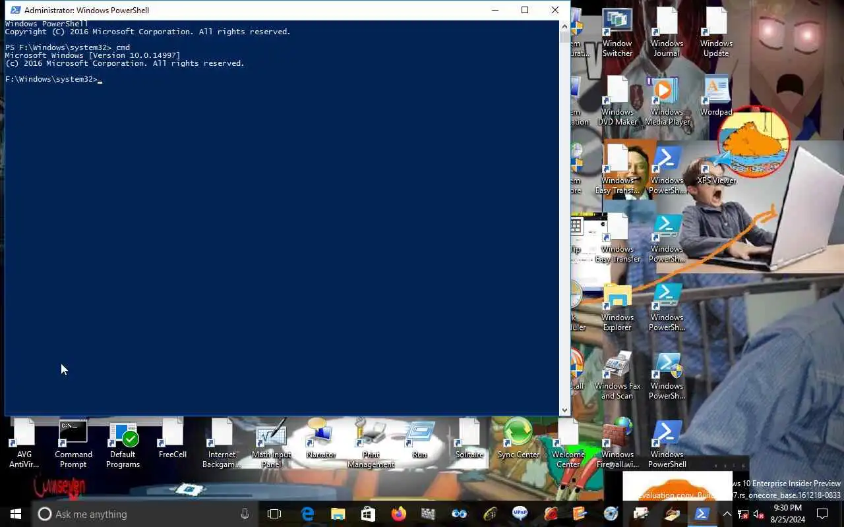
Task: Open the muted volume tray icon
Action: (x=758, y=514)
